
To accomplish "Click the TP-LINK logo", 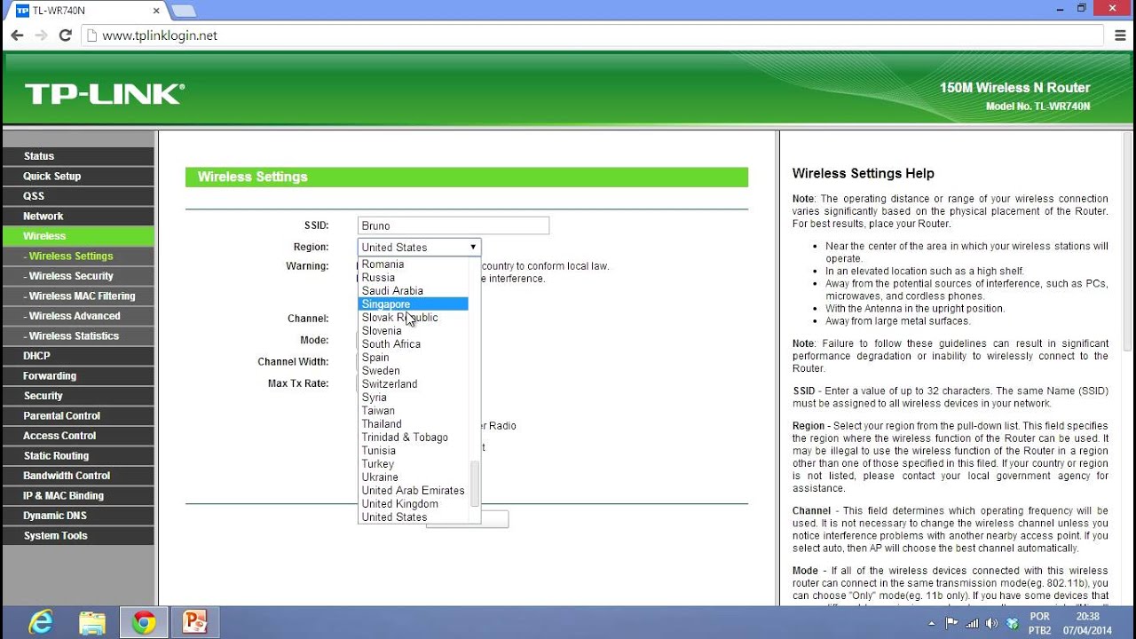I will [x=105, y=94].
